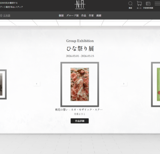Go to the NA logo homepage
Screen dimensions: 160x154
[x=80, y=5]
